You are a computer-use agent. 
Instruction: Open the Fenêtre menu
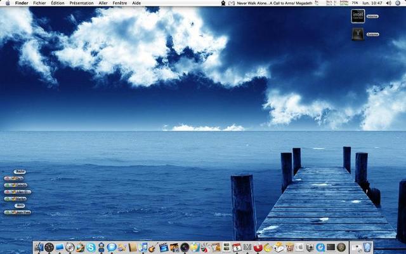[x=119, y=3]
